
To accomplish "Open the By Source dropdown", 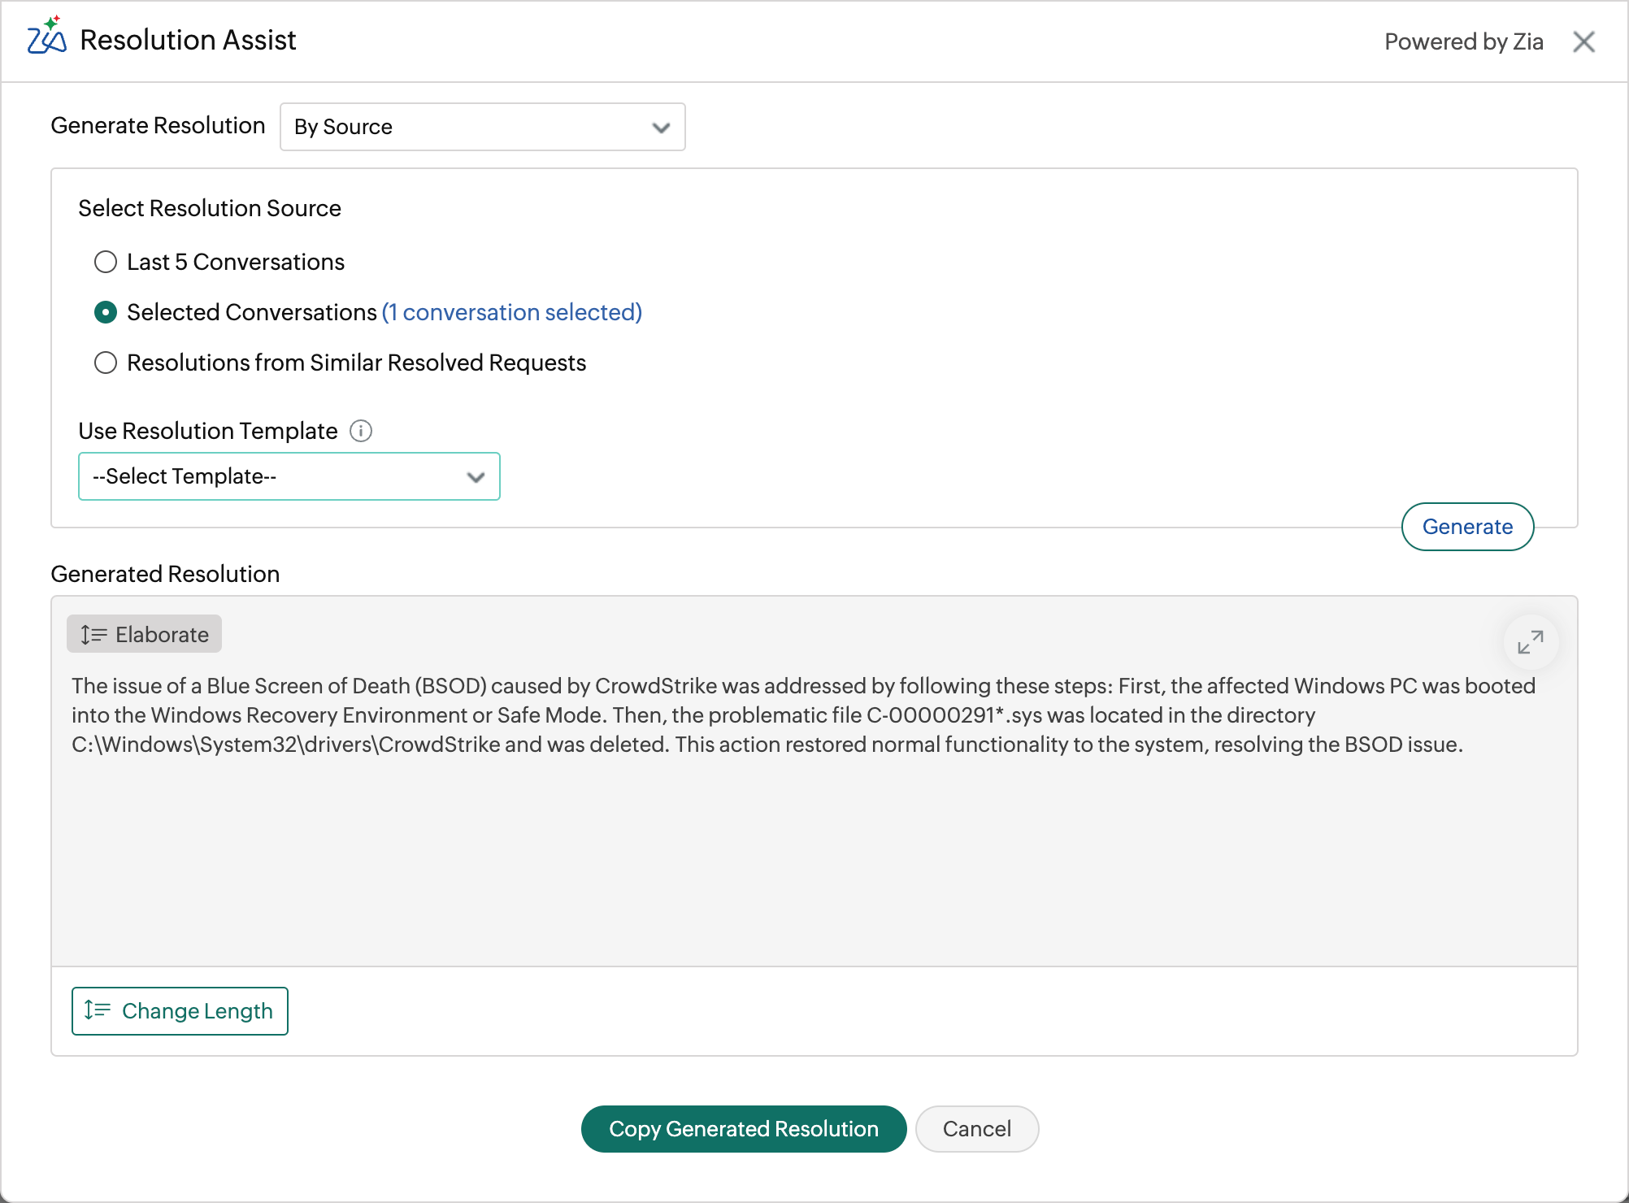I will point(483,127).
